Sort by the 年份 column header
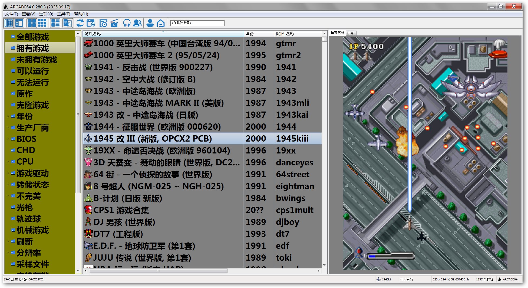This screenshot has height=288, width=528. click(258, 34)
